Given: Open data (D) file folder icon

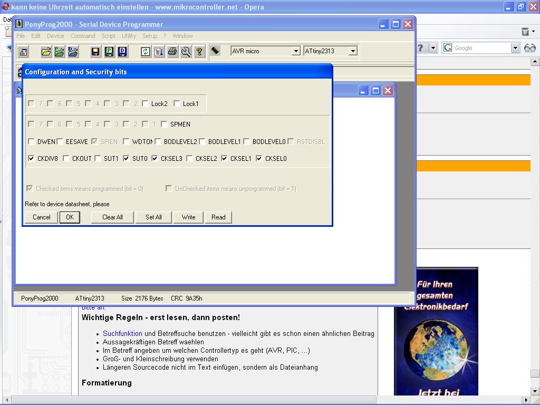Looking at the screenshot, I should [73, 52].
